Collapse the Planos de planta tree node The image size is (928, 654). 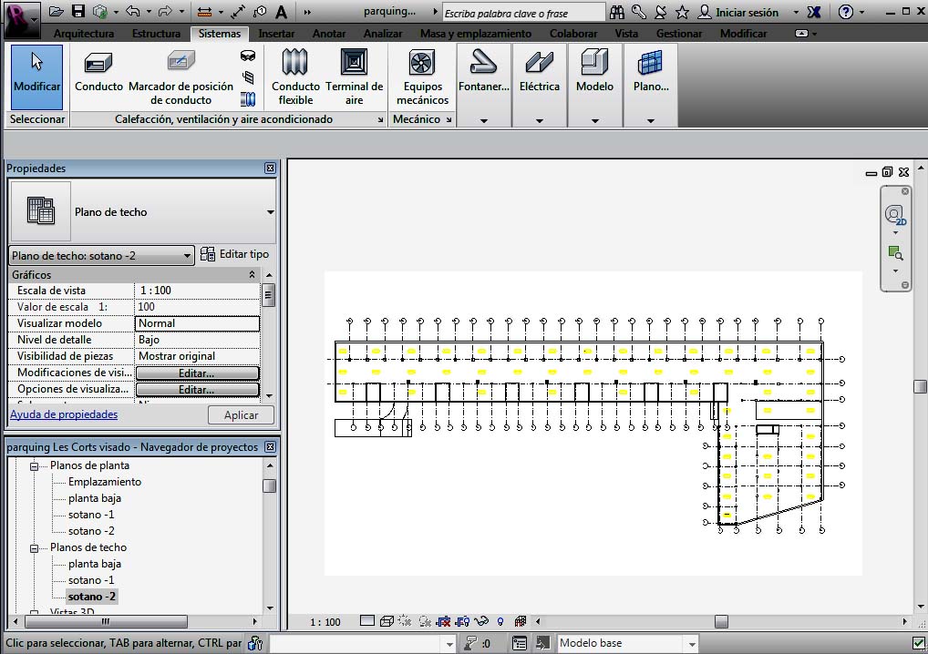click(36, 465)
